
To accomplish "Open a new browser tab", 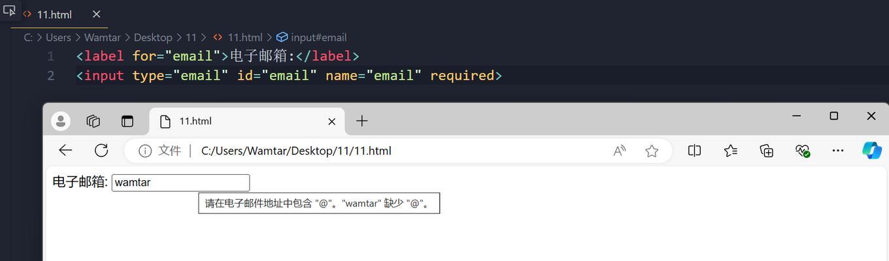I will pyautogui.click(x=361, y=121).
